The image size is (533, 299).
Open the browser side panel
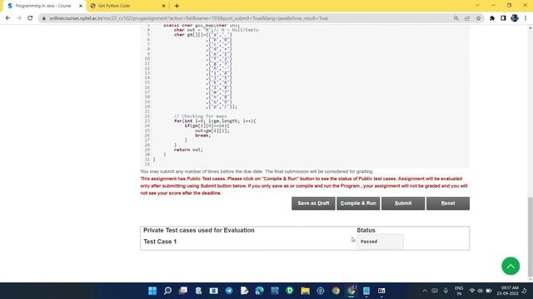[x=503, y=18]
